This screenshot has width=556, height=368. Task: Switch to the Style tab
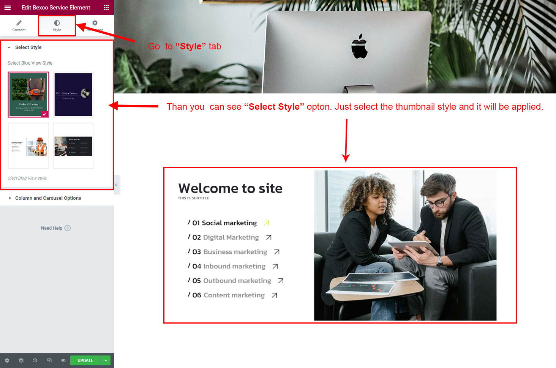click(57, 26)
